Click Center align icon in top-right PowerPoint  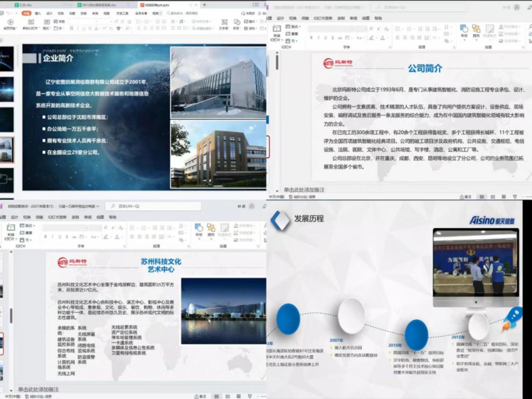click(405, 37)
